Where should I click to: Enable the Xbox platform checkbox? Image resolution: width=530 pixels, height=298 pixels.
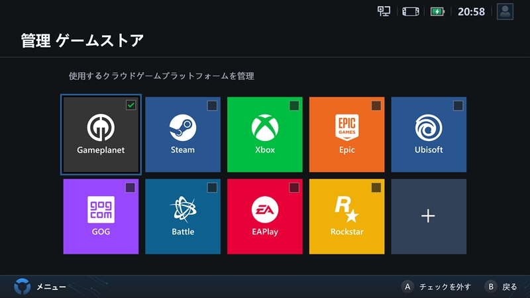(294, 106)
